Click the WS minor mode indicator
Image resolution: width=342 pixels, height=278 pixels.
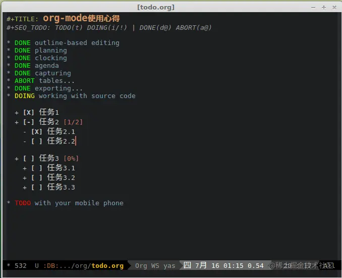click(x=155, y=266)
